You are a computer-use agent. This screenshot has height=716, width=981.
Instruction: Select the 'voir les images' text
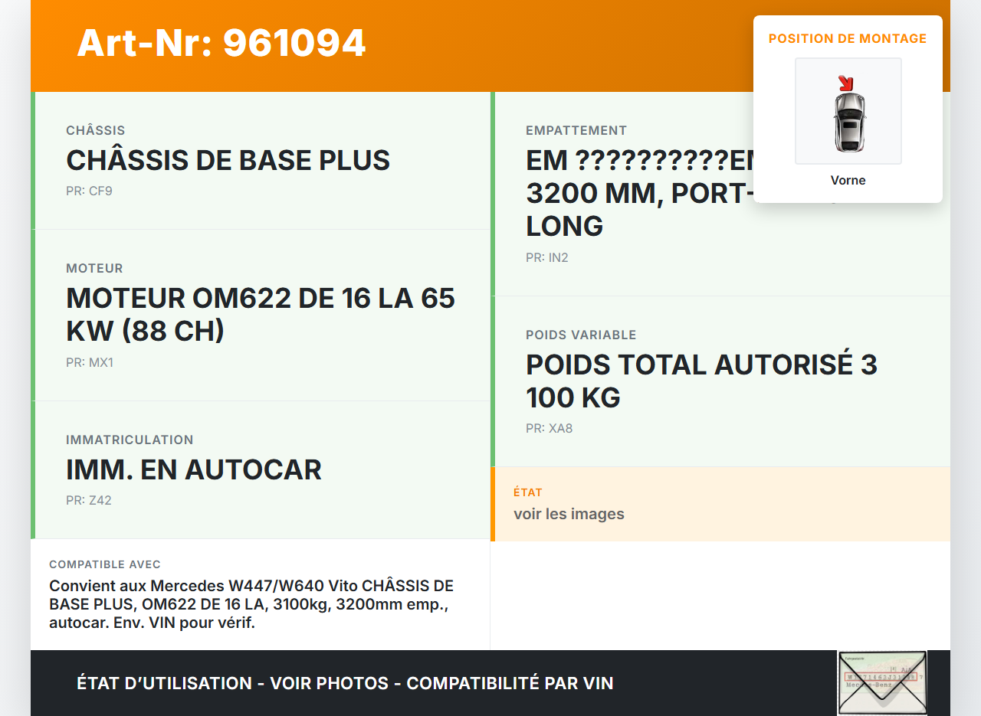(569, 514)
